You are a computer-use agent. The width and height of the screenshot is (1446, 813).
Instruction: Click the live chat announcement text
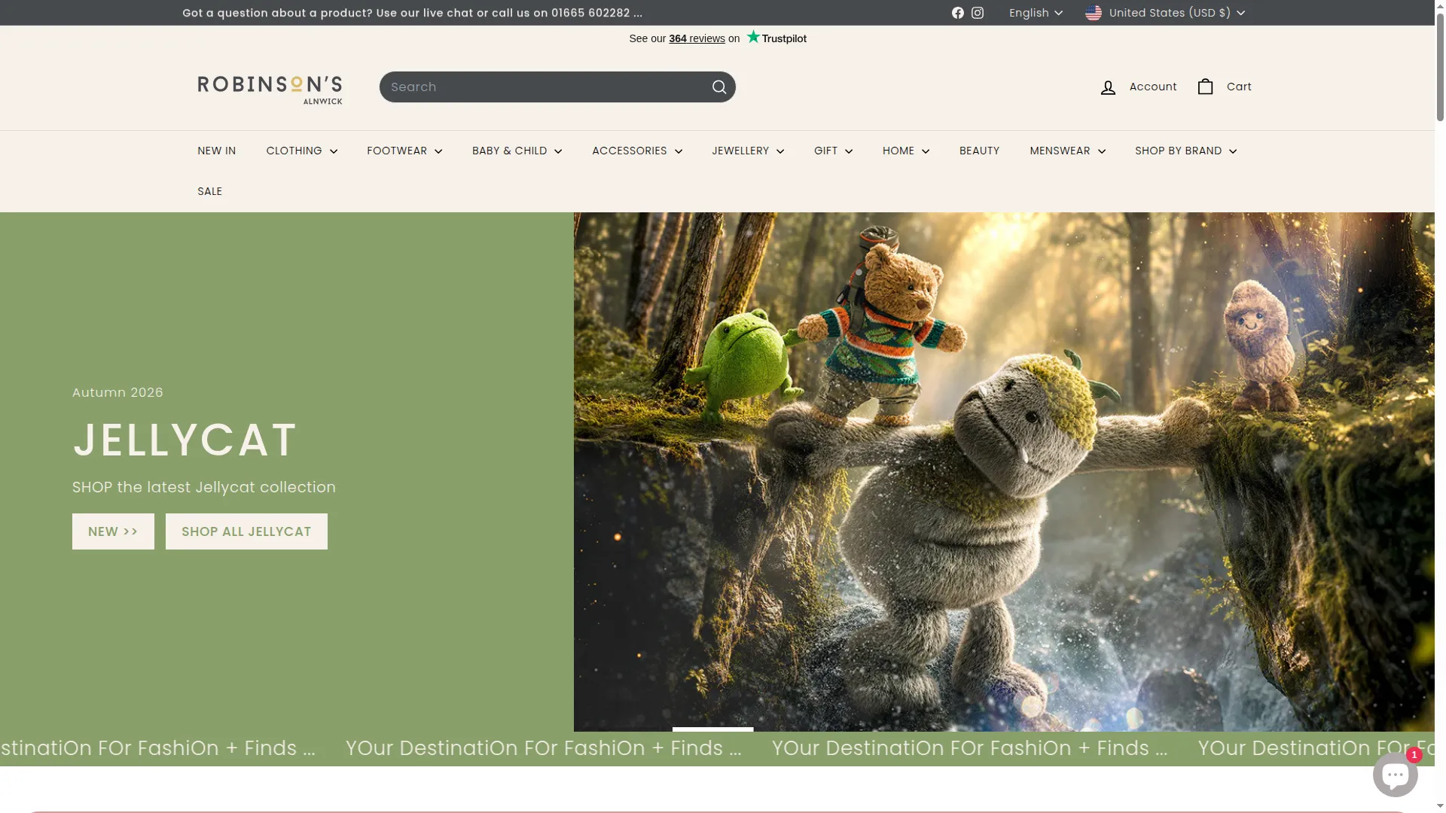click(x=412, y=13)
